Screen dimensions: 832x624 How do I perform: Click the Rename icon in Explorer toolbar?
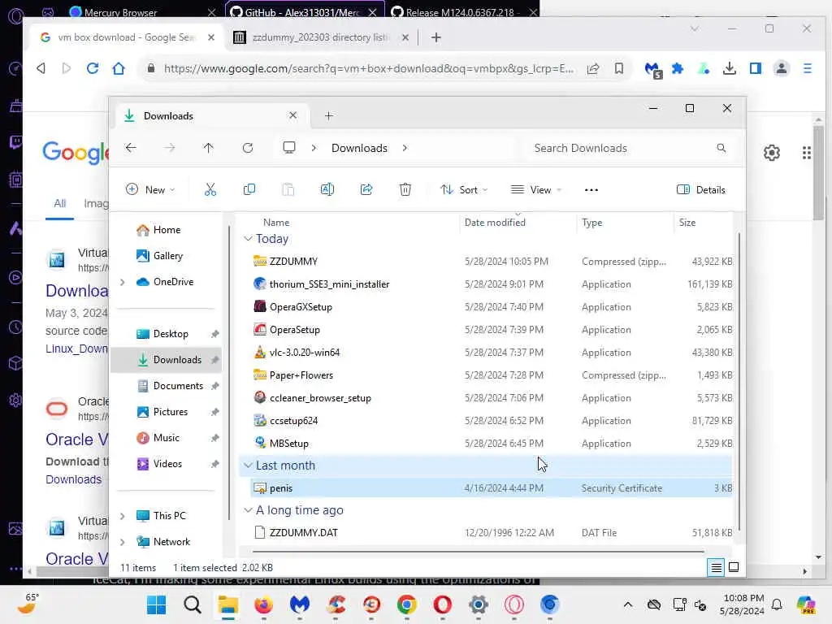tap(327, 189)
